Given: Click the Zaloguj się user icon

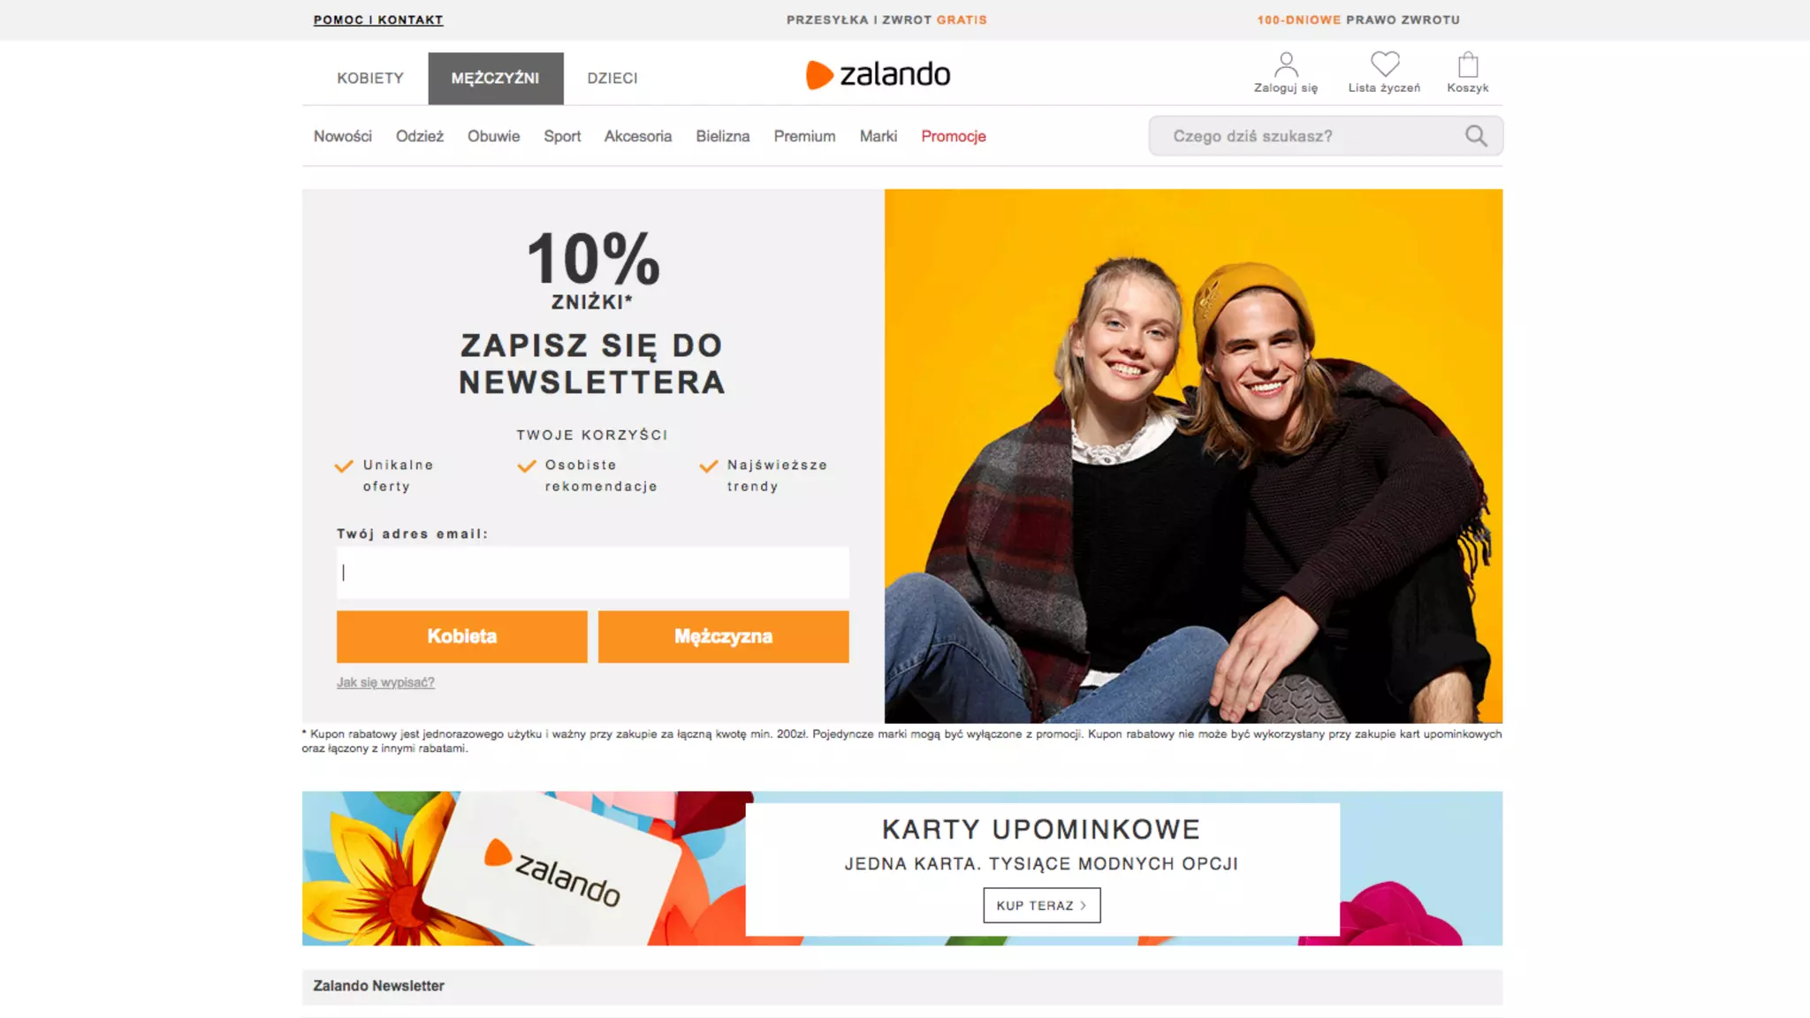Looking at the screenshot, I should [x=1286, y=65].
